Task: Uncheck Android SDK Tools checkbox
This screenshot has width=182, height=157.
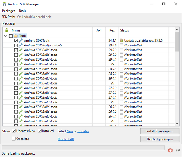Action: click(16, 41)
